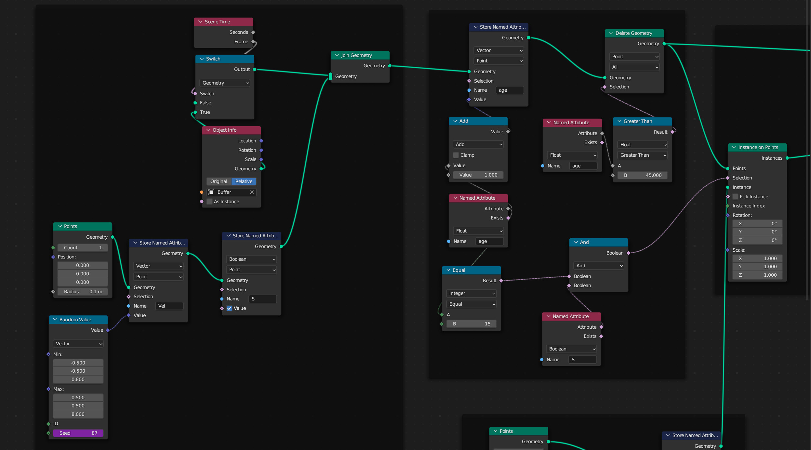Collapse the Delete Geometry node chevron
This screenshot has width=811, height=450.
coord(611,33)
